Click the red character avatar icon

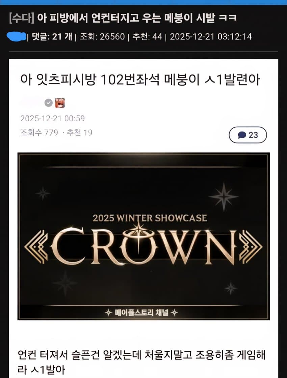(x=60, y=103)
